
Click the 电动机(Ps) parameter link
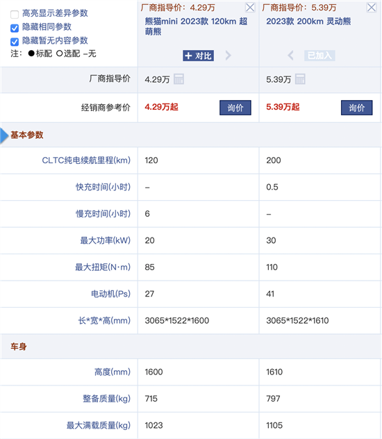(x=111, y=294)
